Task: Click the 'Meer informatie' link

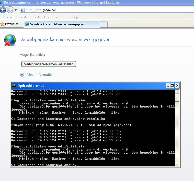Action: point(39,74)
